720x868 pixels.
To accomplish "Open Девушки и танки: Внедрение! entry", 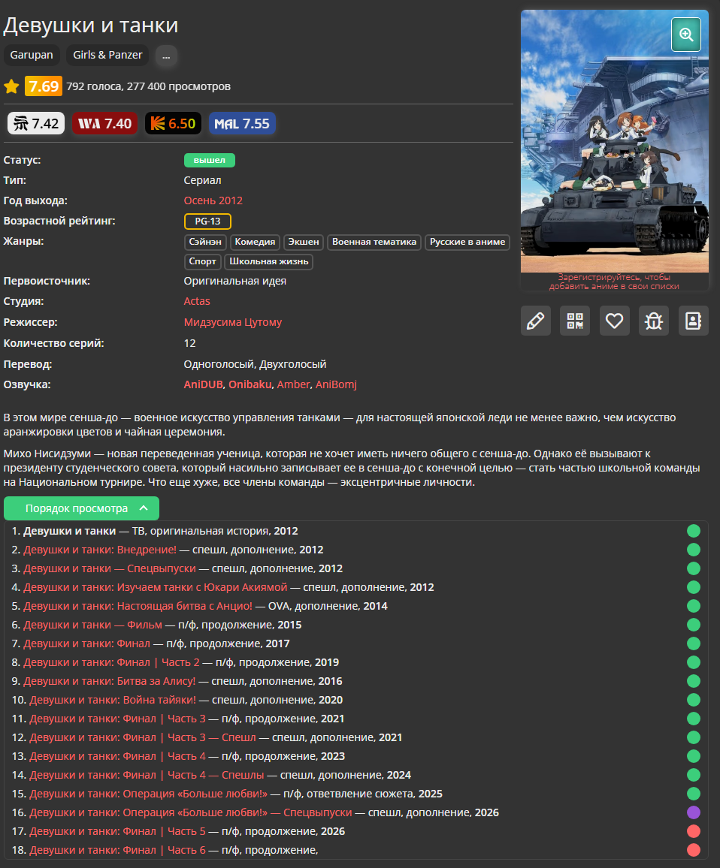I will pyautogui.click(x=100, y=550).
